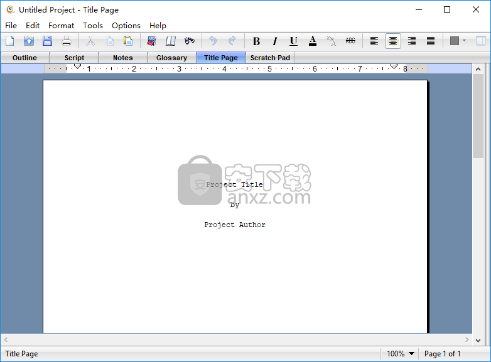491x362 pixels.
Task: Maximize the Untitled Project window
Action: pyautogui.click(x=447, y=9)
